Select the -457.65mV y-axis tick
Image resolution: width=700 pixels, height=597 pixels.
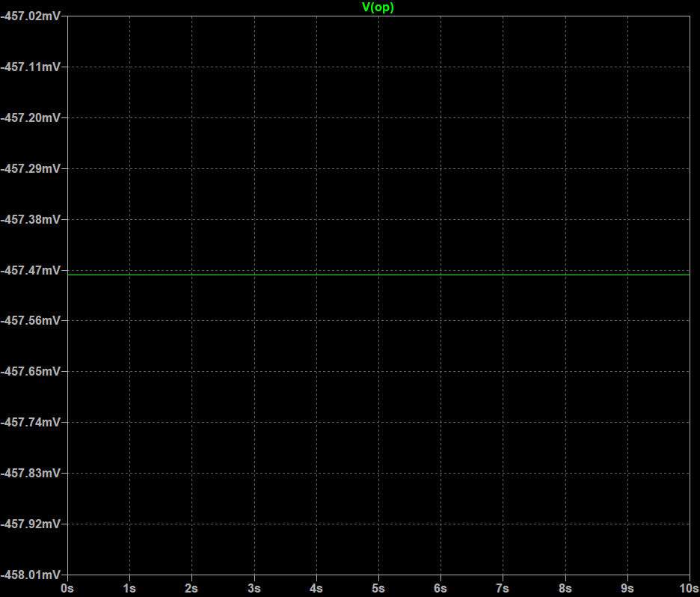(x=31, y=371)
